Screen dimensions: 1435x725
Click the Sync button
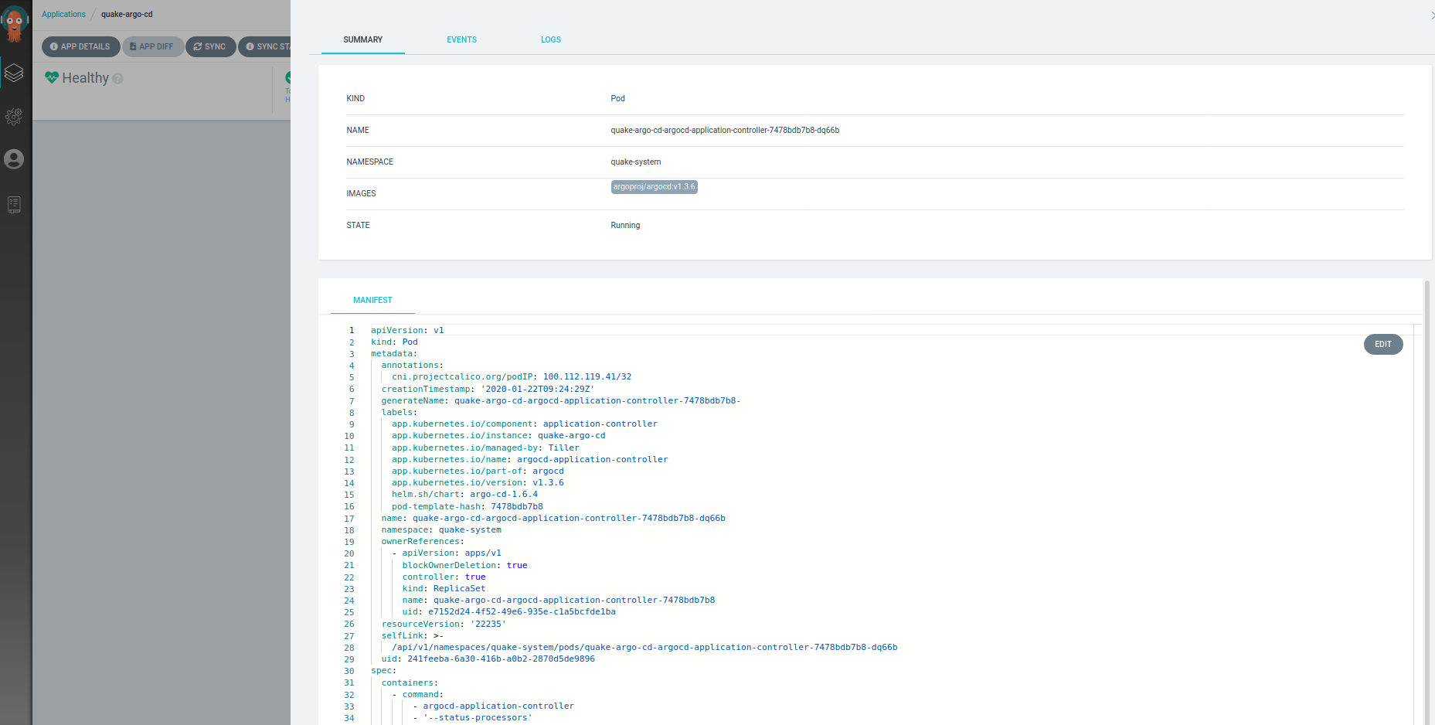pyautogui.click(x=210, y=46)
